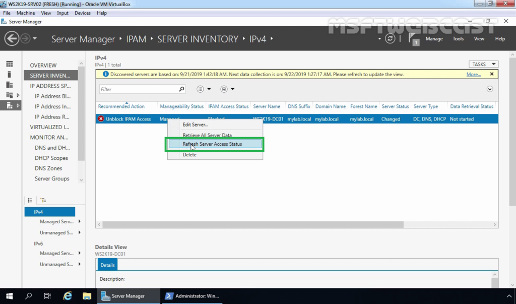Choose Edit Server... from context menu
Image resolution: width=516 pixels, height=304 pixels.
tap(215, 125)
